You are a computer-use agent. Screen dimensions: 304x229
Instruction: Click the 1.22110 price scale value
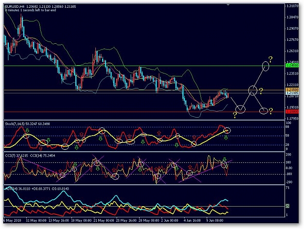coord(292,85)
